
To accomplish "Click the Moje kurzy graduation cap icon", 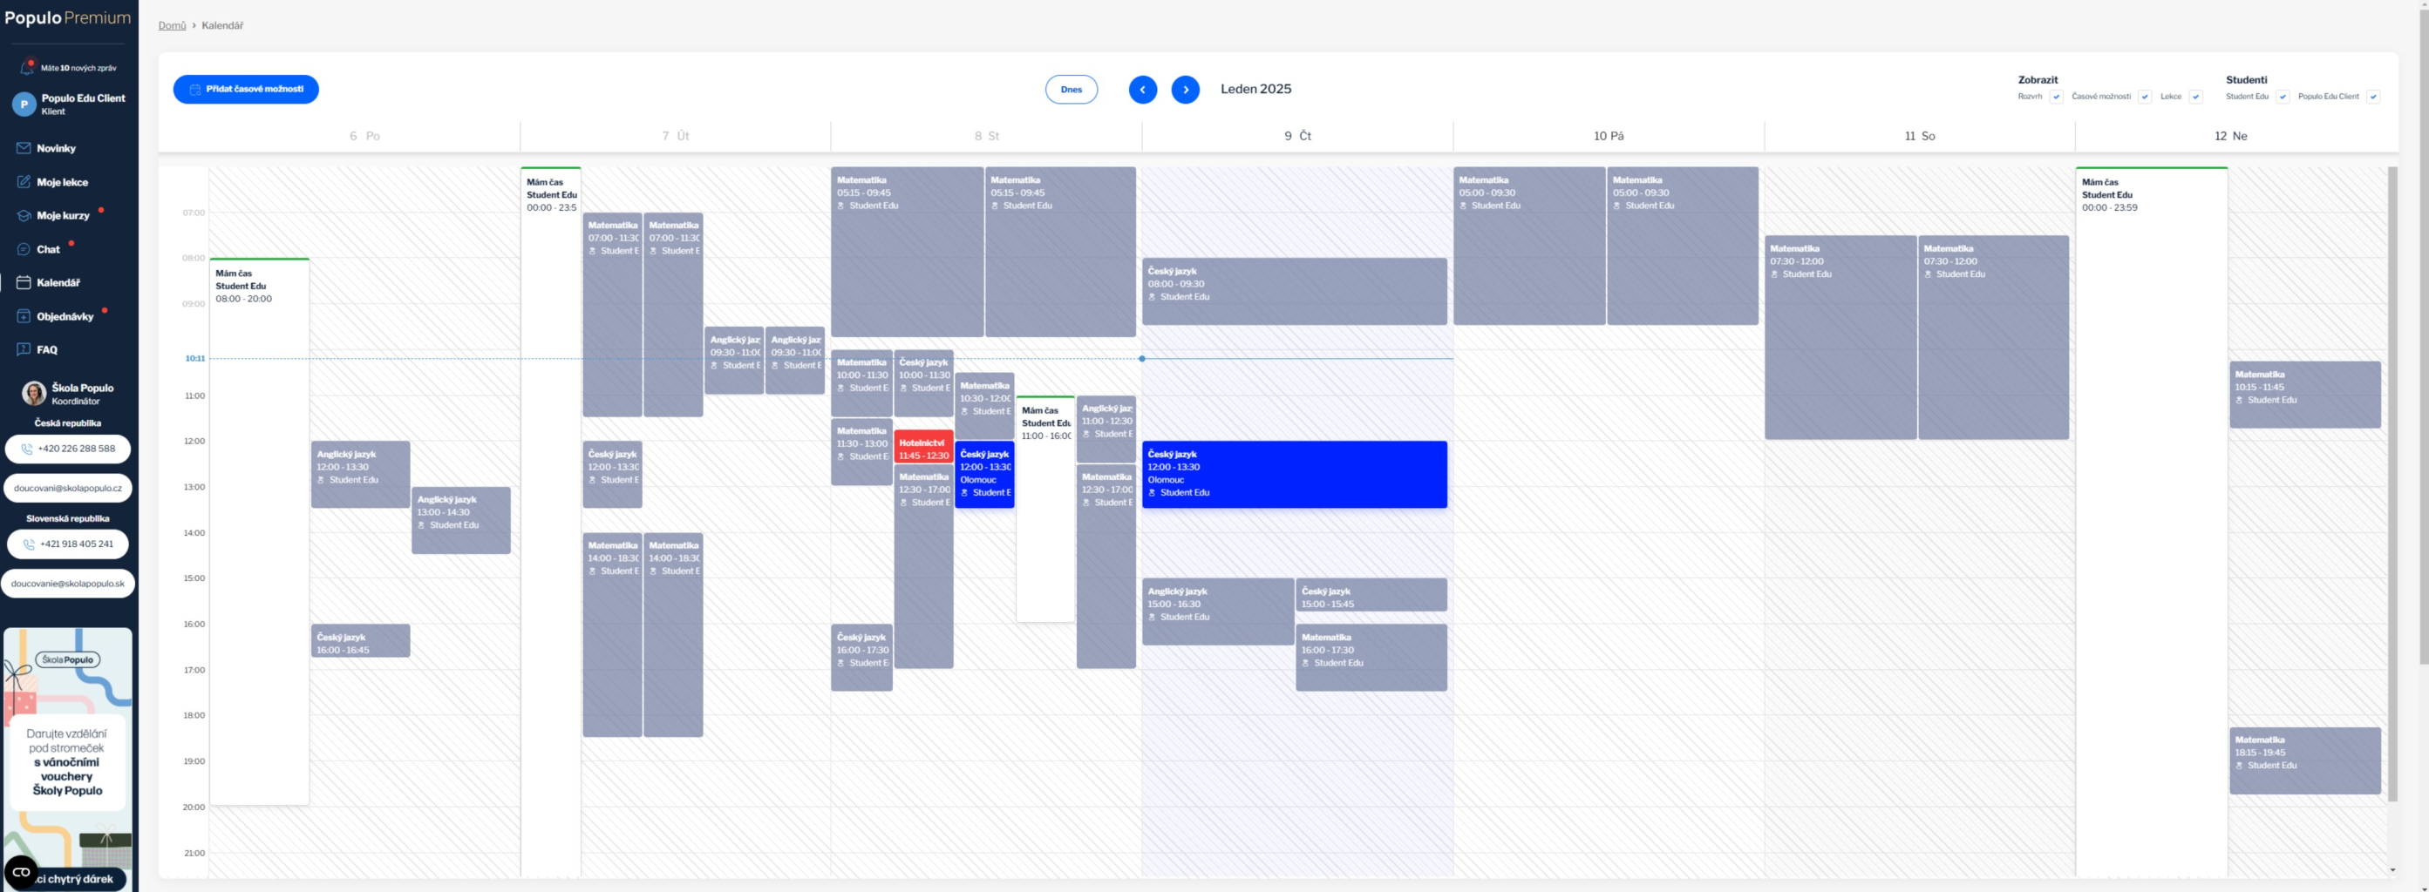I will 24,216.
